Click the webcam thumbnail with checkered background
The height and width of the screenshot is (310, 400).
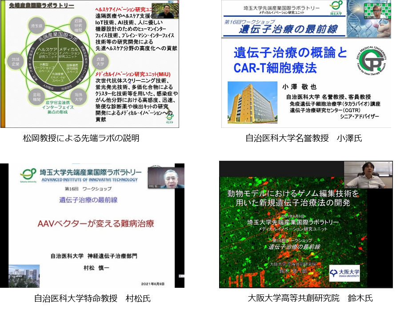(x=377, y=10)
